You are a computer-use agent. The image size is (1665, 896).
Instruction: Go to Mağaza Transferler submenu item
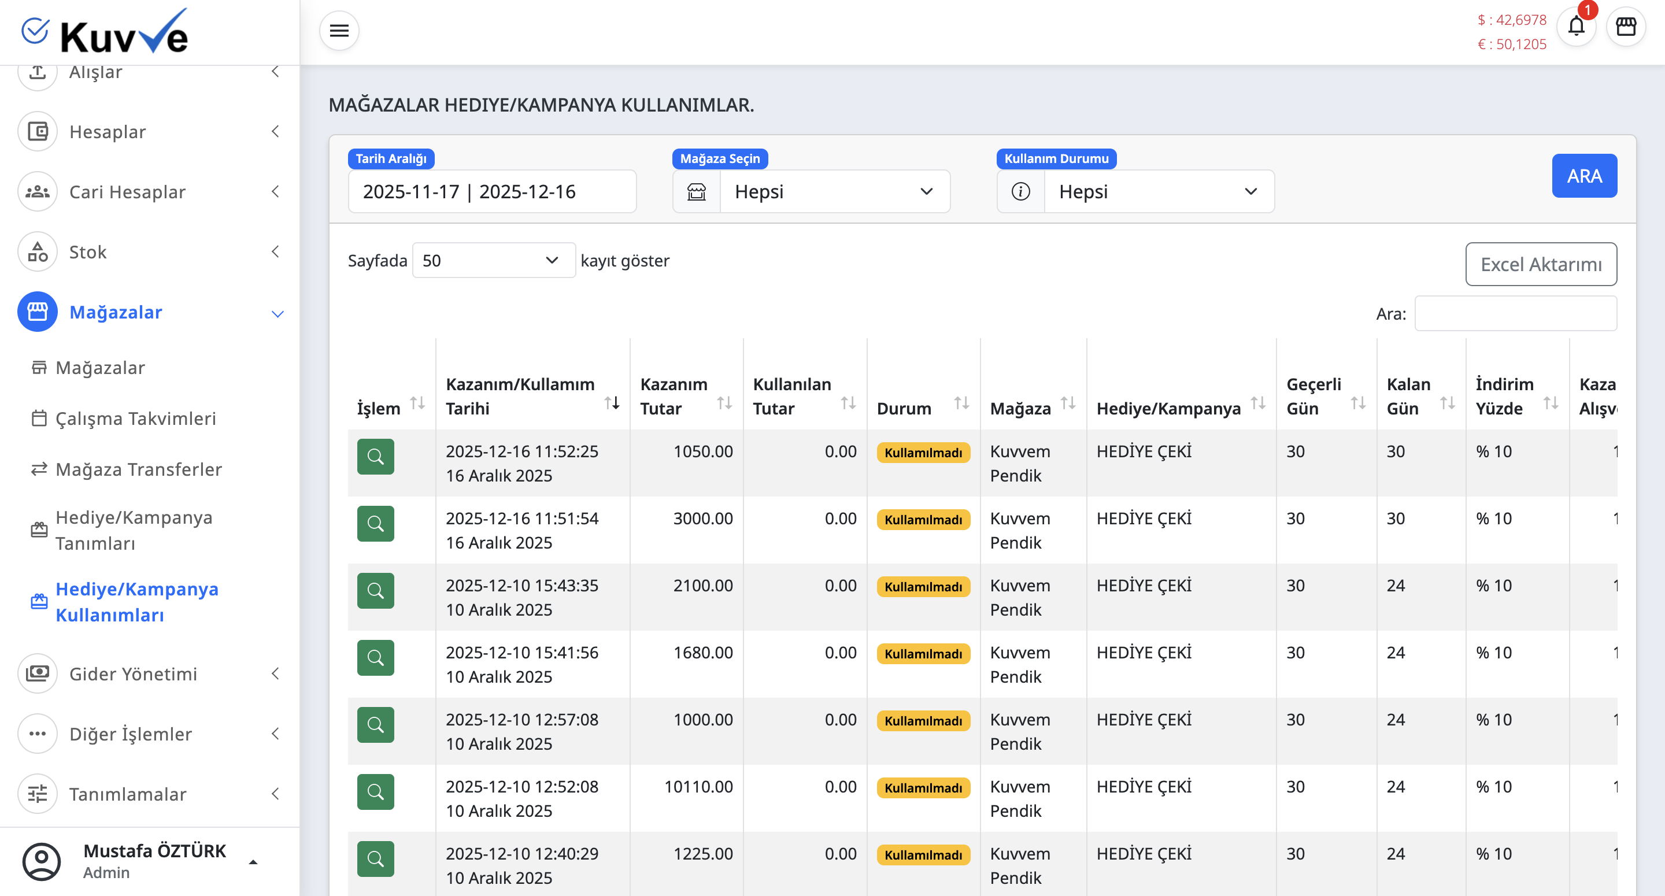tap(138, 469)
